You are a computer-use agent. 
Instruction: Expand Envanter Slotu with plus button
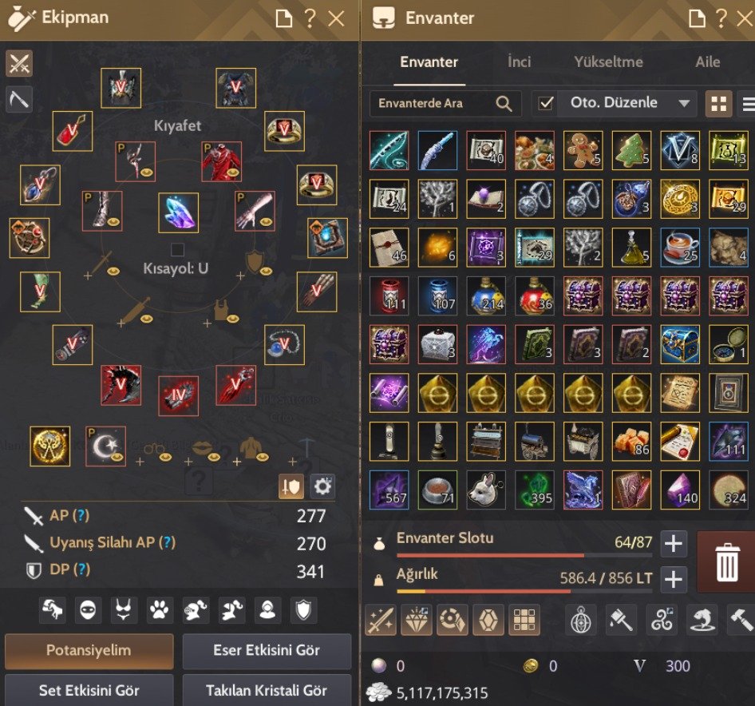[673, 544]
